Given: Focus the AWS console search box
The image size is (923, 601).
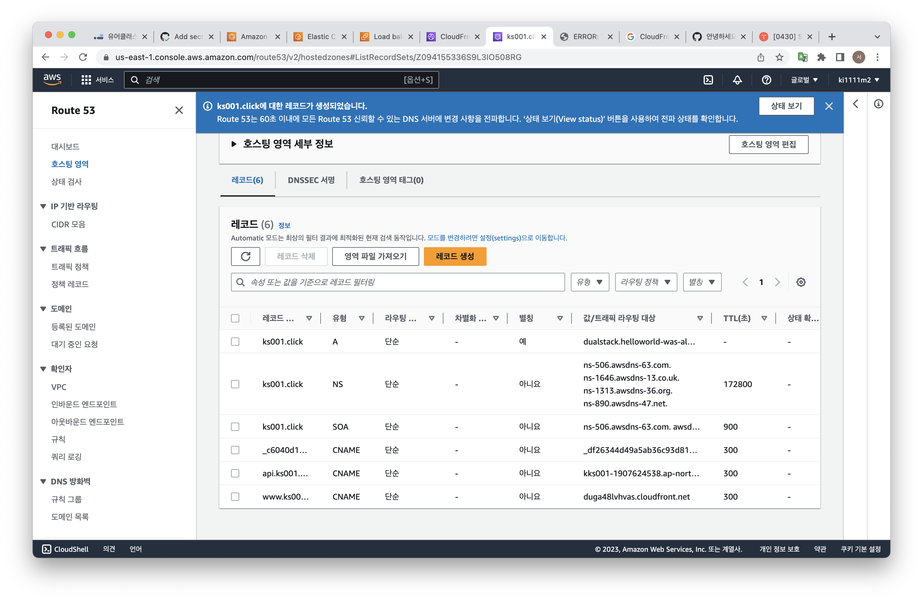Looking at the screenshot, I should (x=281, y=80).
